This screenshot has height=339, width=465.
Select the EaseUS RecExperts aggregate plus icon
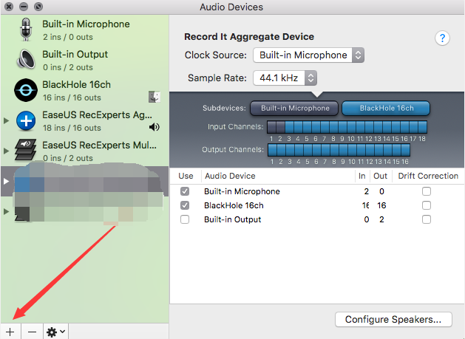26,120
